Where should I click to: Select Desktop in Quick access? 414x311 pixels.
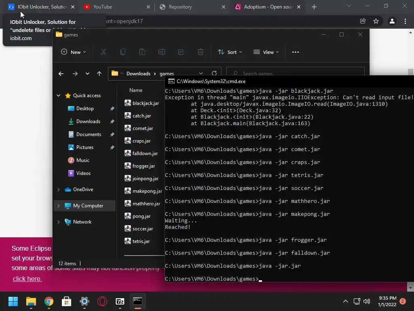point(85,109)
